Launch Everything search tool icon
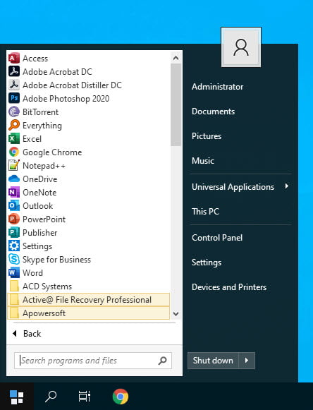313x410 pixels. click(14, 125)
